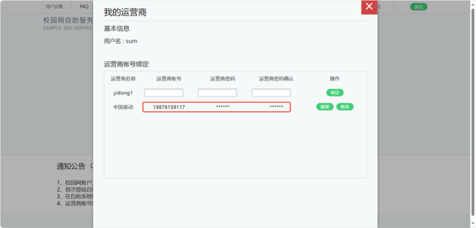Open the 用户设置 menu item

(54, 7)
